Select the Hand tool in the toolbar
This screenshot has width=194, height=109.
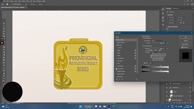4,73
